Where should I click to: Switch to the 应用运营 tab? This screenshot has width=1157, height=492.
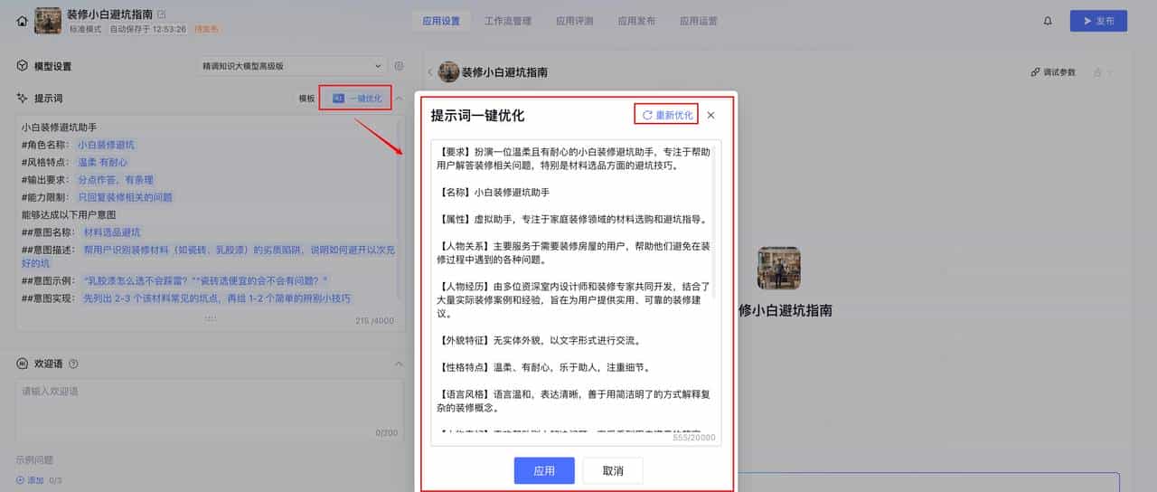[698, 21]
